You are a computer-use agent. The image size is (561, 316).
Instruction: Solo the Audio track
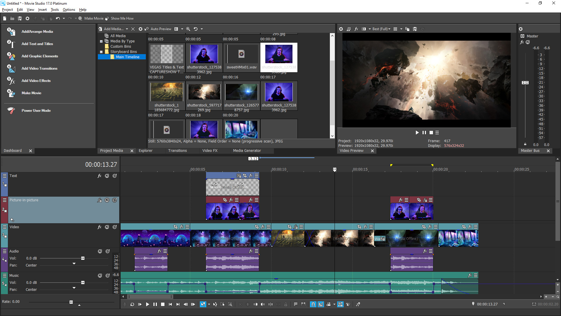[x=107, y=251]
